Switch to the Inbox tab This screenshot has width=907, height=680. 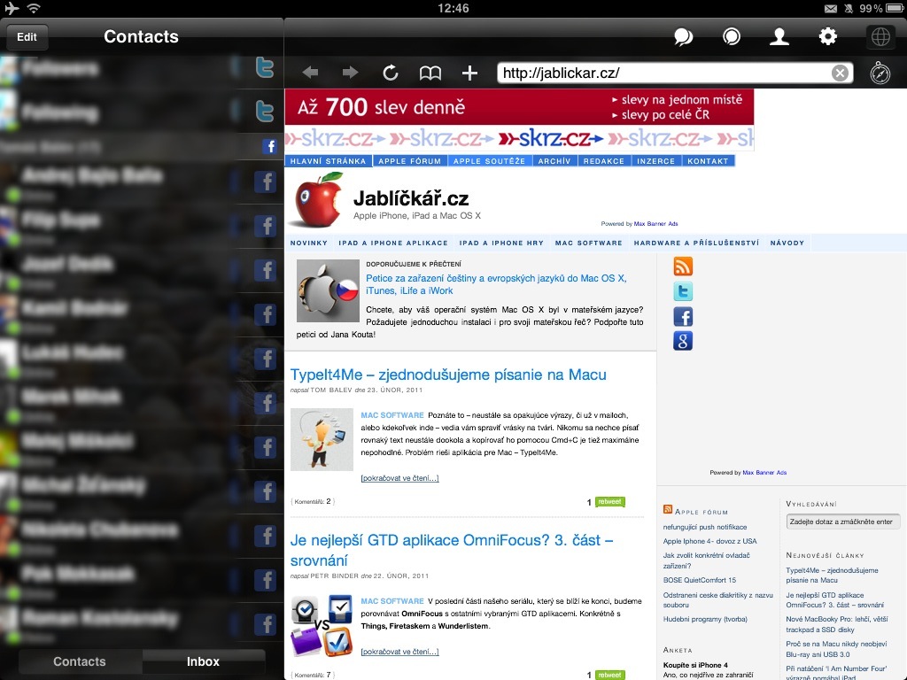tap(203, 661)
